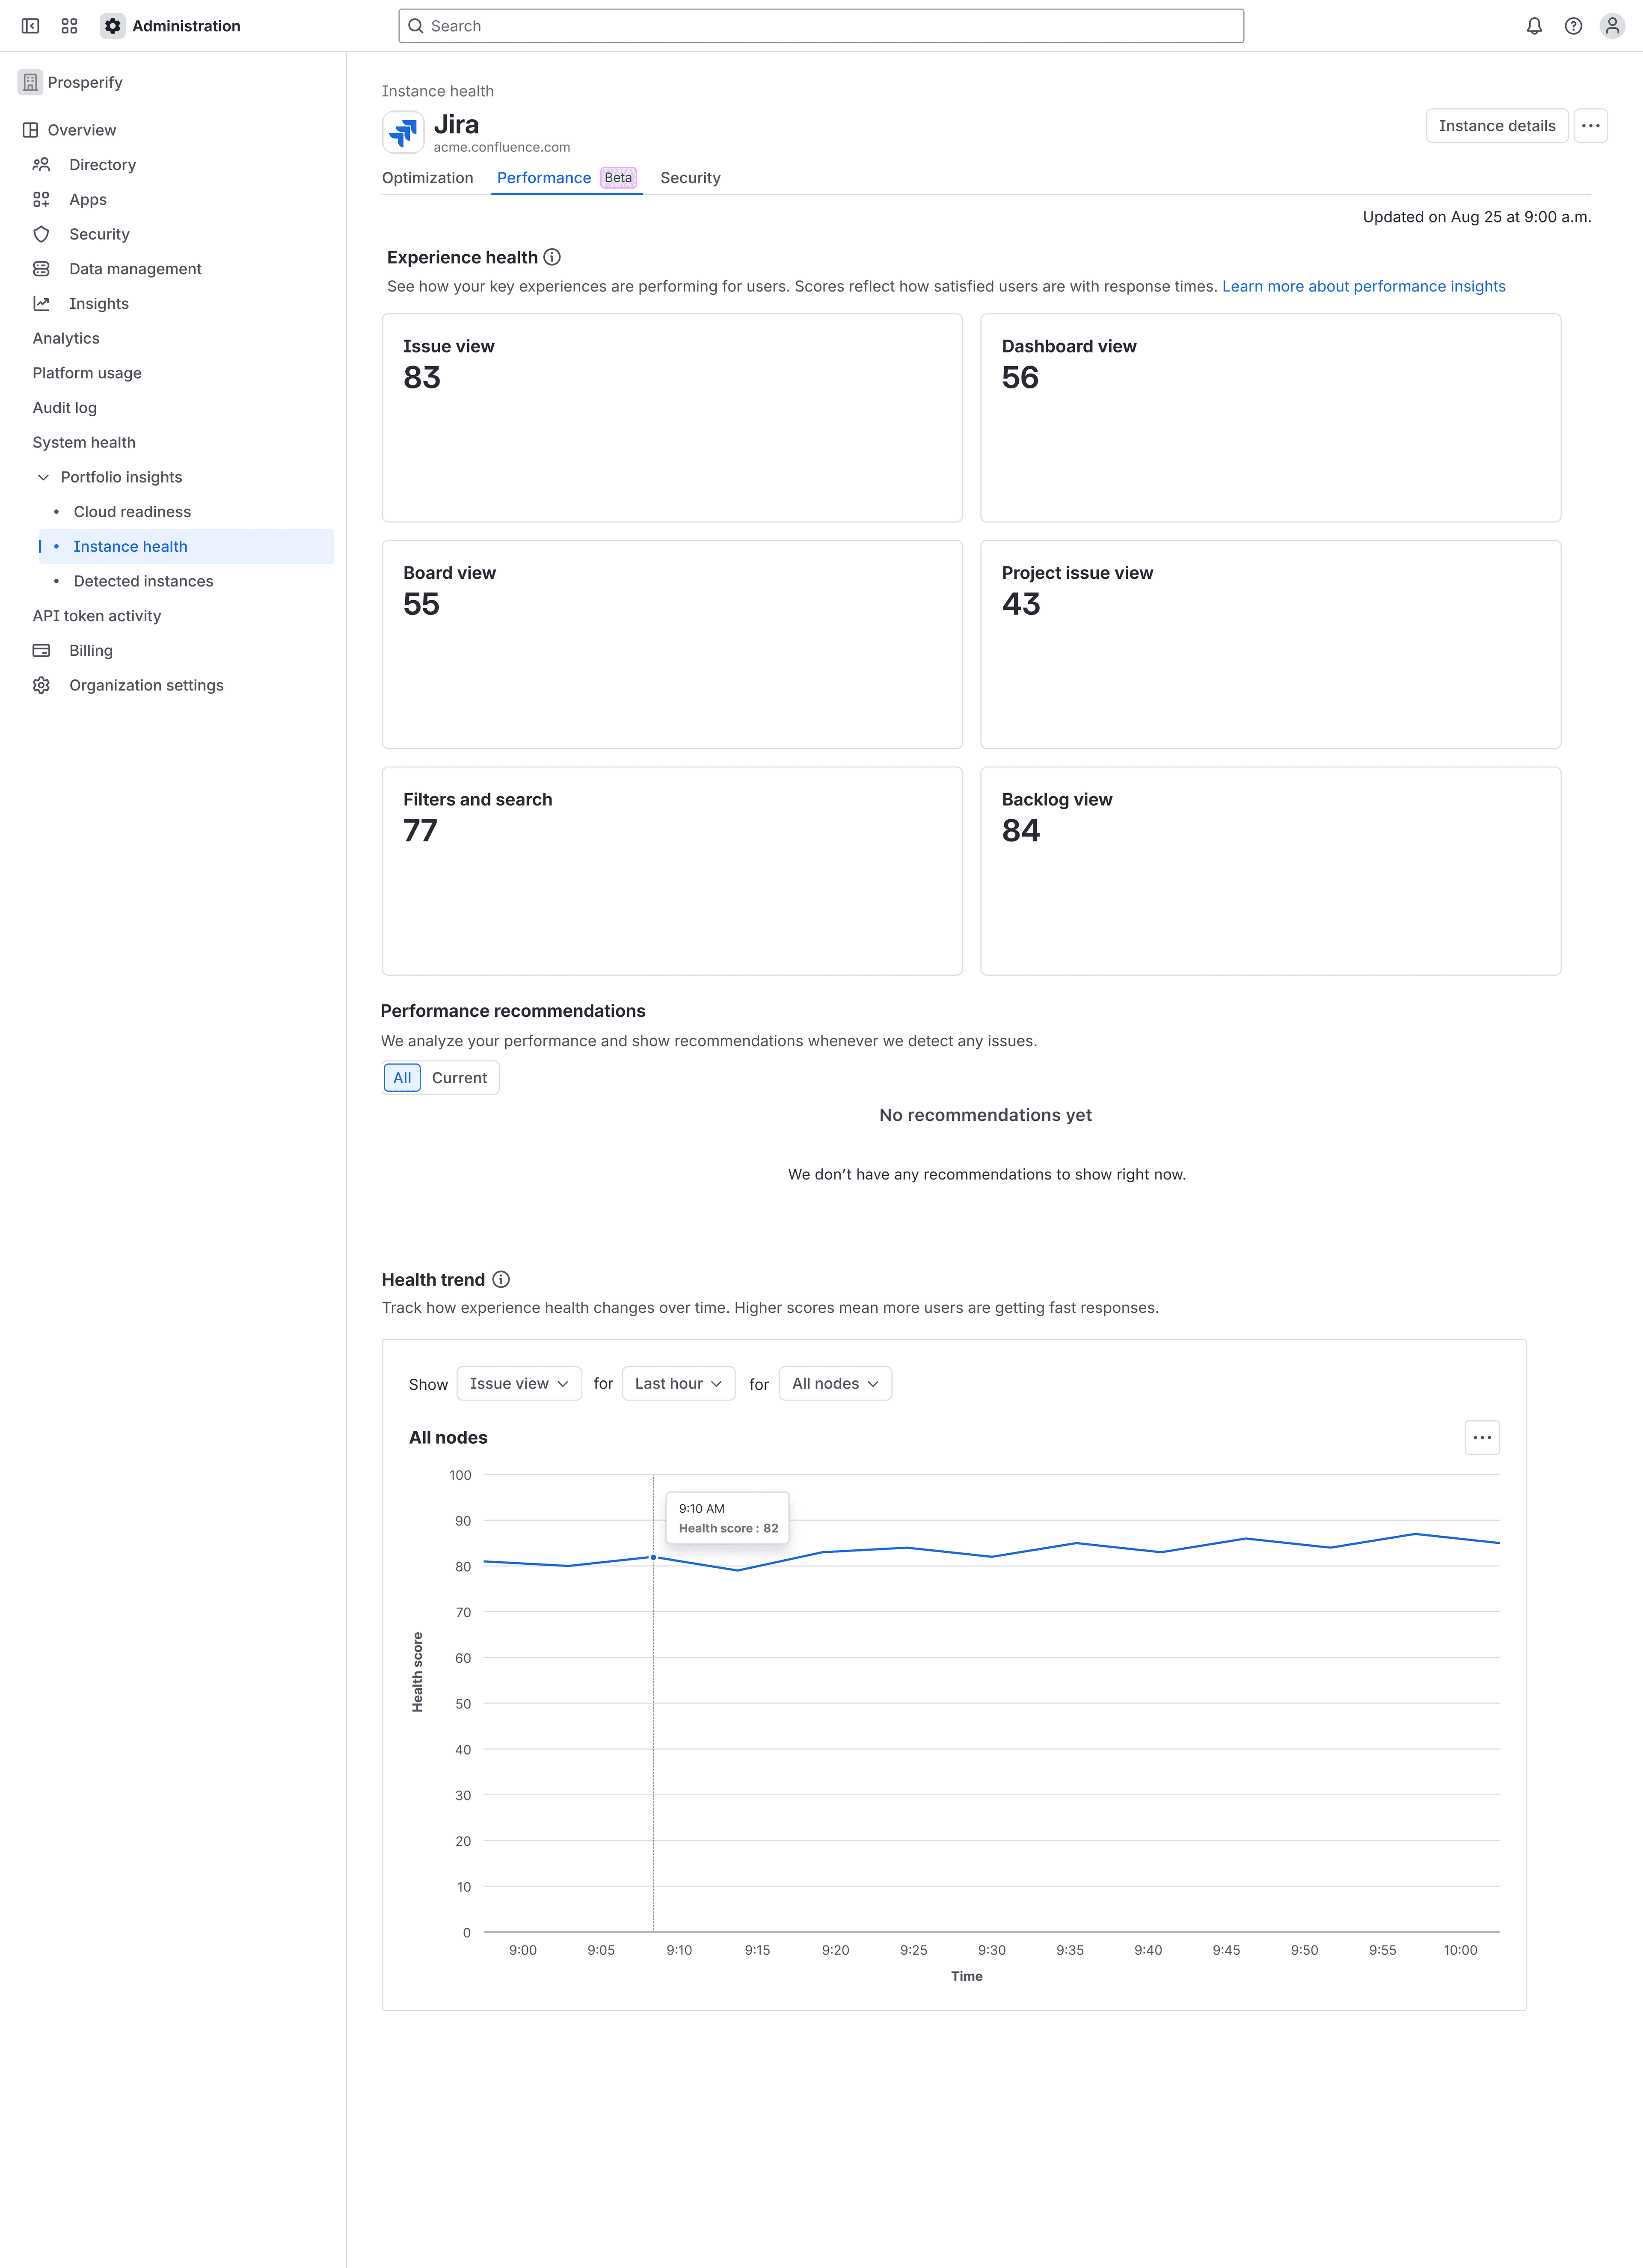Open the info icon next to Health trend
The width and height of the screenshot is (1643, 2268).
[501, 1279]
